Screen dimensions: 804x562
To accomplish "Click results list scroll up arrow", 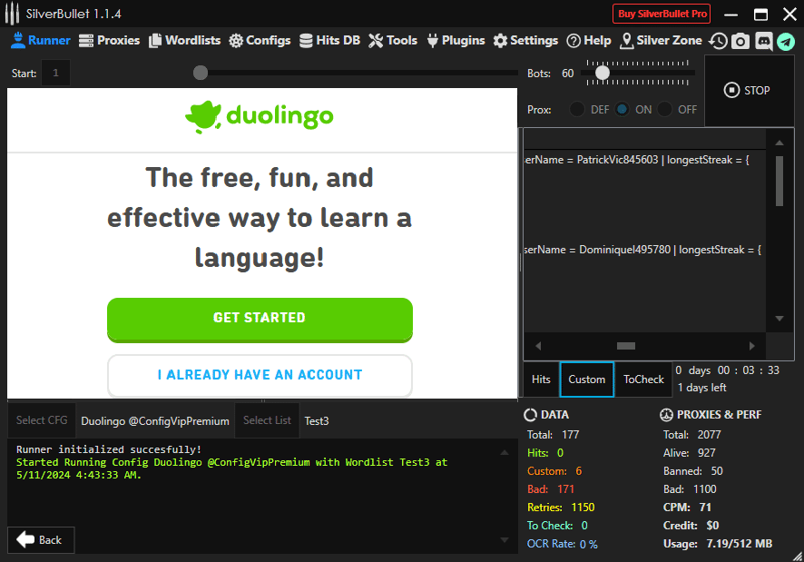I will pos(779,143).
